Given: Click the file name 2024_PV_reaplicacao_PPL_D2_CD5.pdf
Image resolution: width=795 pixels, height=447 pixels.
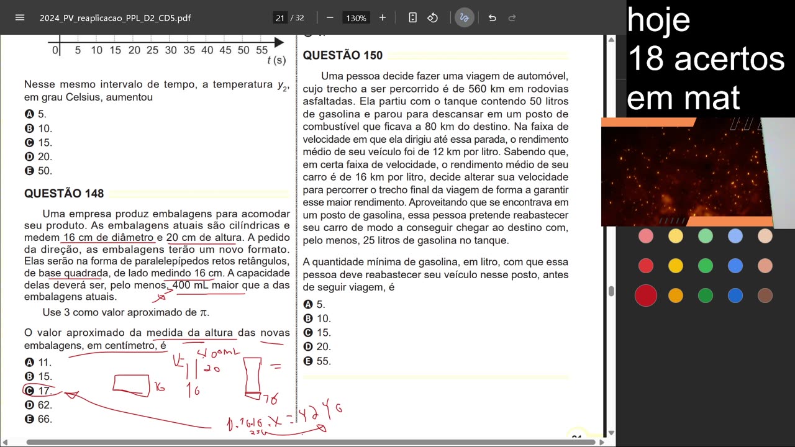Looking at the screenshot, I should click(115, 18).
